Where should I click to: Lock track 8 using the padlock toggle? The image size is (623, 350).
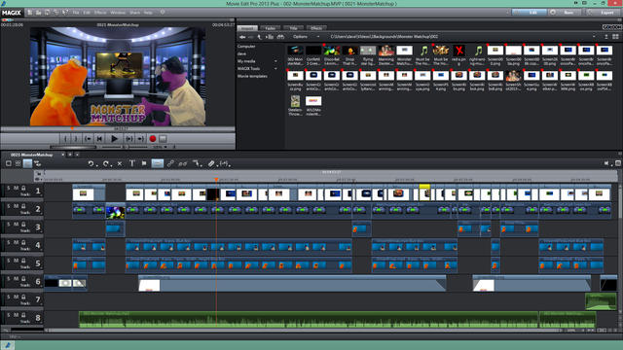(23, 315)
